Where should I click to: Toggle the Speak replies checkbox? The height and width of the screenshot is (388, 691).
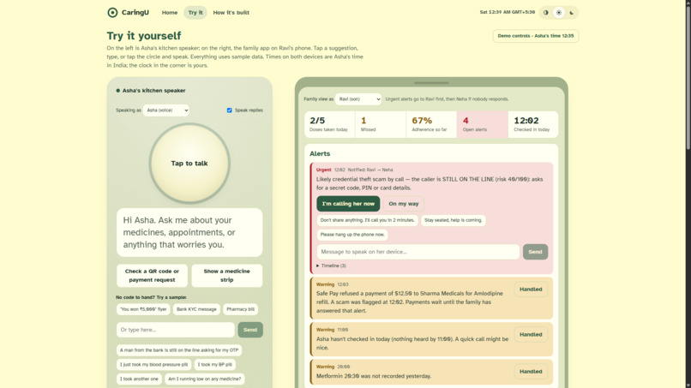tap(229, 110)
